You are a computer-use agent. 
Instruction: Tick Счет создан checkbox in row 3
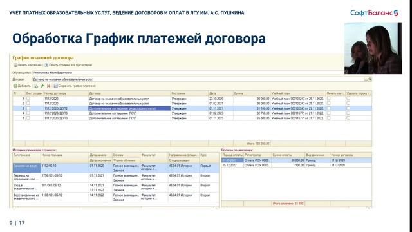(28, 108)
